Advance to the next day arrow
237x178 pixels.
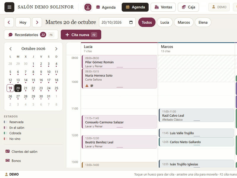[x=37, y=23]
